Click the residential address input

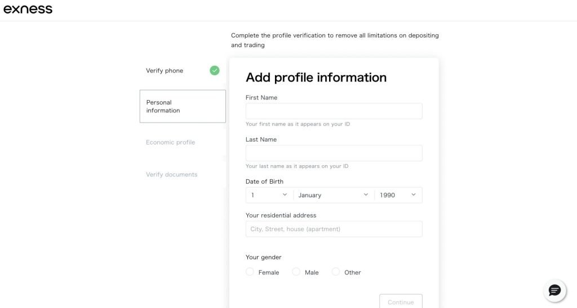click(334, 229)
